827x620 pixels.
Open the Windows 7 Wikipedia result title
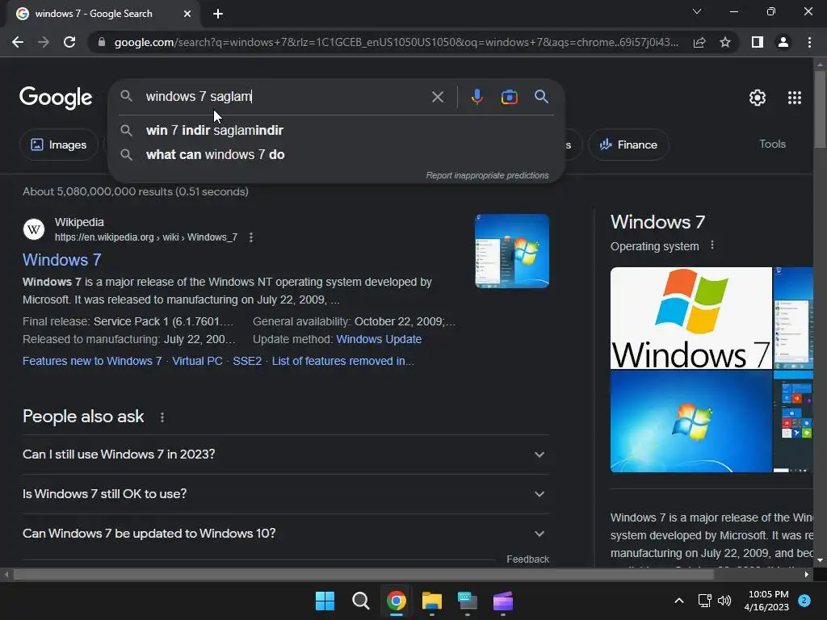click(61, 259)
